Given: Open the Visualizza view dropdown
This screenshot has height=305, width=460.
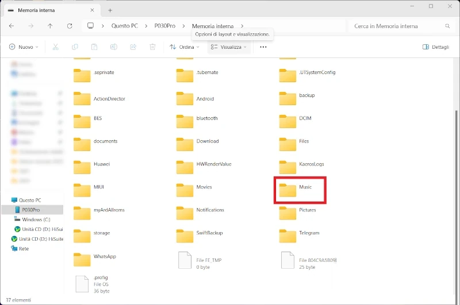Looking at the screenshot, I should click(x=229, y=47).
